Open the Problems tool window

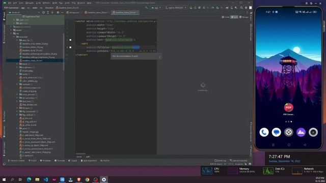[45, 161]
